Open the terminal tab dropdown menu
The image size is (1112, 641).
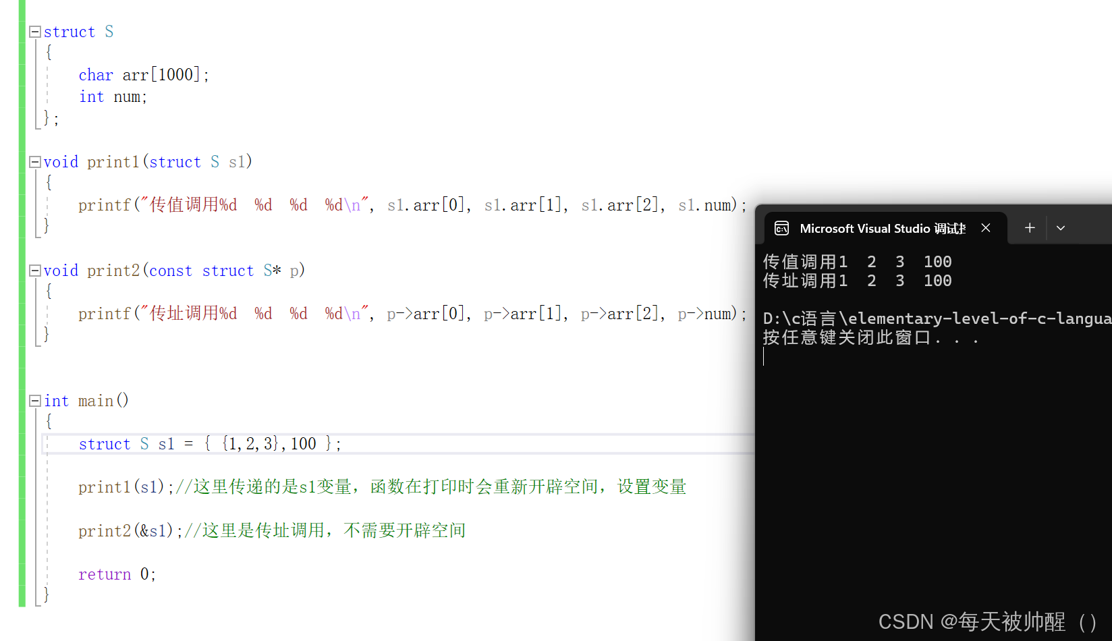point(1061,227)
